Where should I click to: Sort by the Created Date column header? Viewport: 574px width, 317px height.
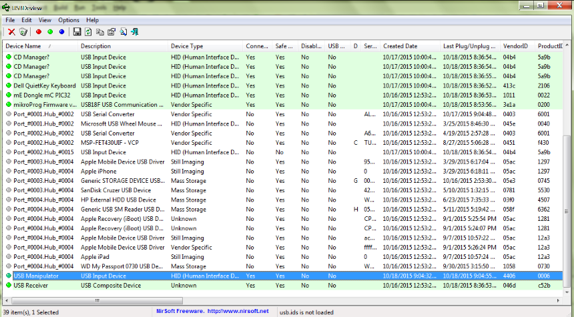click(x=410, y=46)
